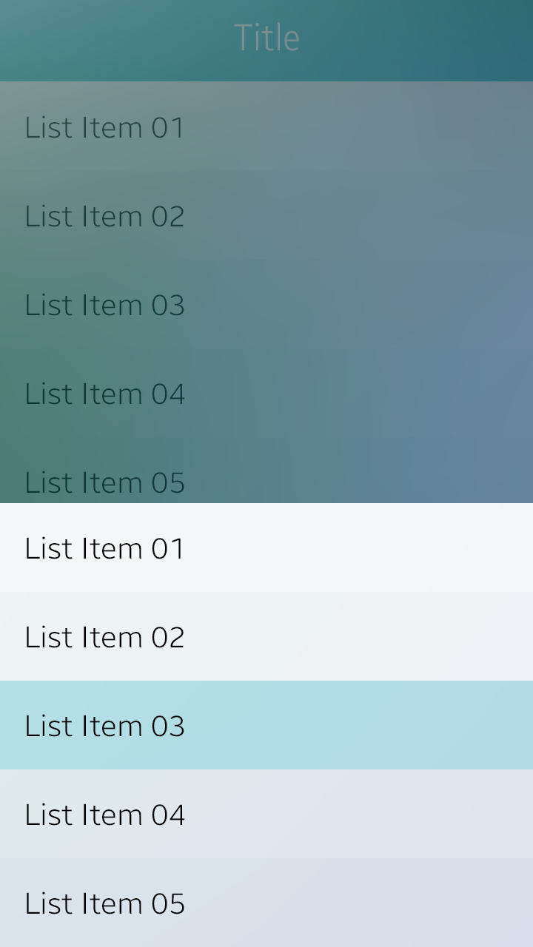
Task: Pick the second popup option, List Item 02
Action: pos(266,636)
